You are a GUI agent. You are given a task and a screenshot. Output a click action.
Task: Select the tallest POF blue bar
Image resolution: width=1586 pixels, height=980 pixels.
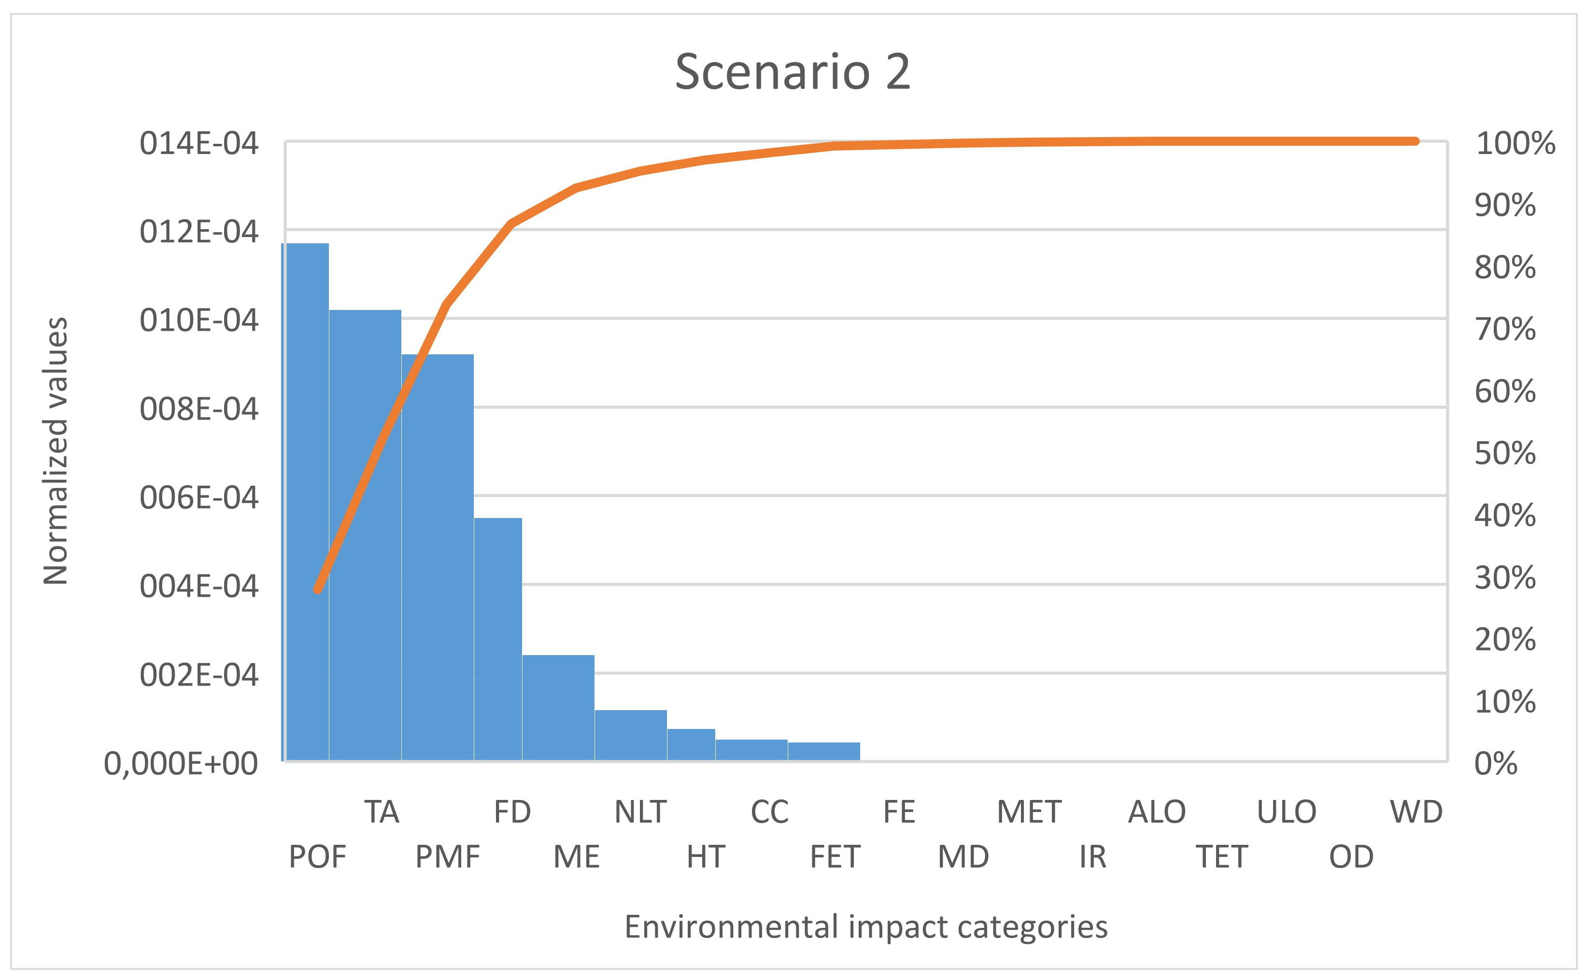tap(305, 502)
